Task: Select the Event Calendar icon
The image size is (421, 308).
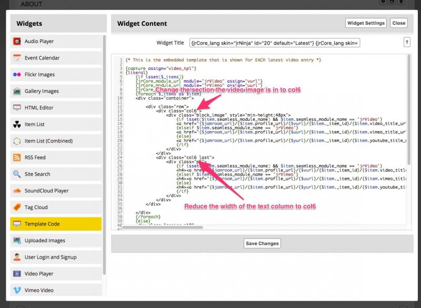Action: (x=17, y=58)
